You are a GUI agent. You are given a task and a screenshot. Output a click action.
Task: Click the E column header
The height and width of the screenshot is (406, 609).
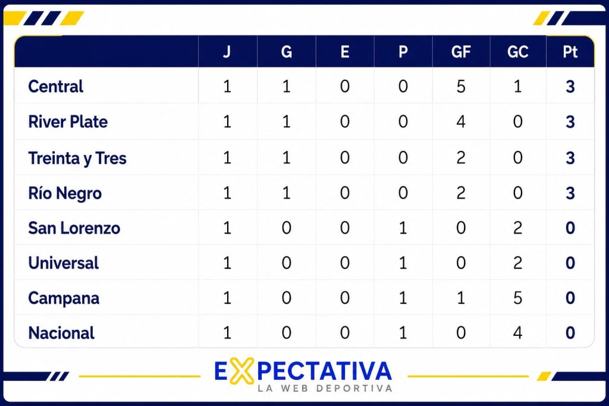click(x=344, y=52)
